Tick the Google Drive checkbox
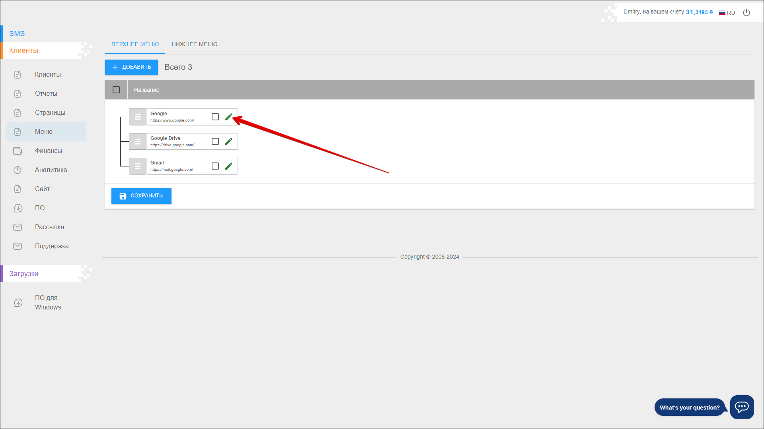The width and height of the screenshot is (764, 429). [x=215, y=141]
